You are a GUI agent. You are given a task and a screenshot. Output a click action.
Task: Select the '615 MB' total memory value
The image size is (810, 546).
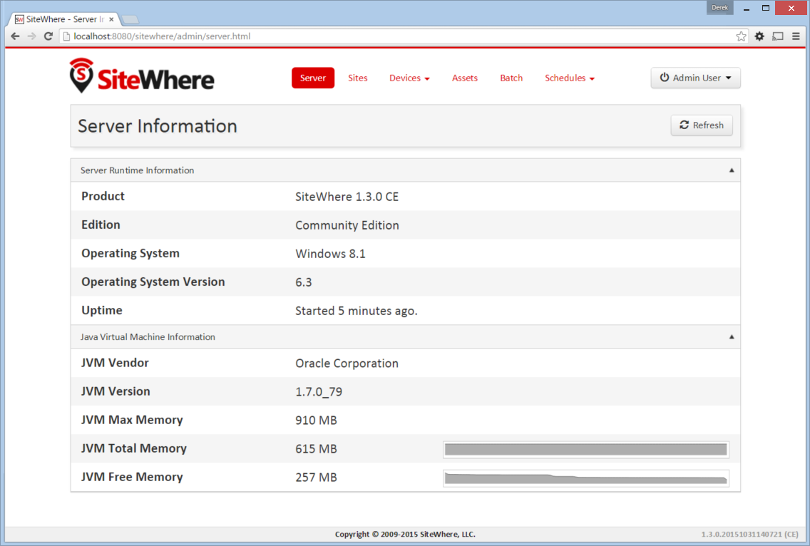point(316,448)
